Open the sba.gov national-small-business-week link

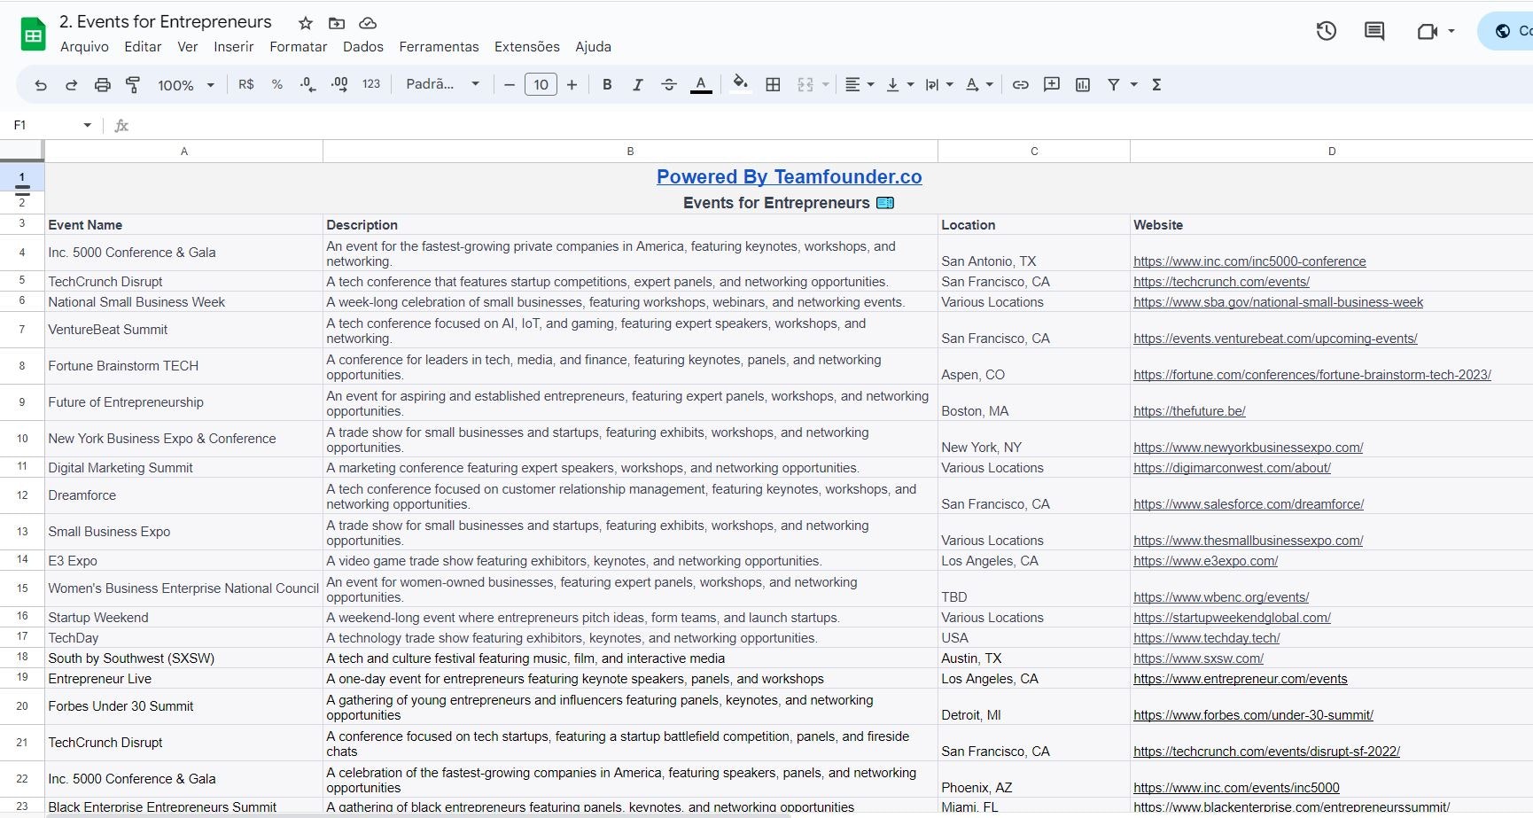click(x=1278, y=302)
